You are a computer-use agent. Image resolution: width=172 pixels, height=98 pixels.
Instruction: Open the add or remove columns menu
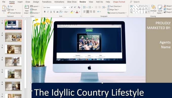(x=99, y=12)
